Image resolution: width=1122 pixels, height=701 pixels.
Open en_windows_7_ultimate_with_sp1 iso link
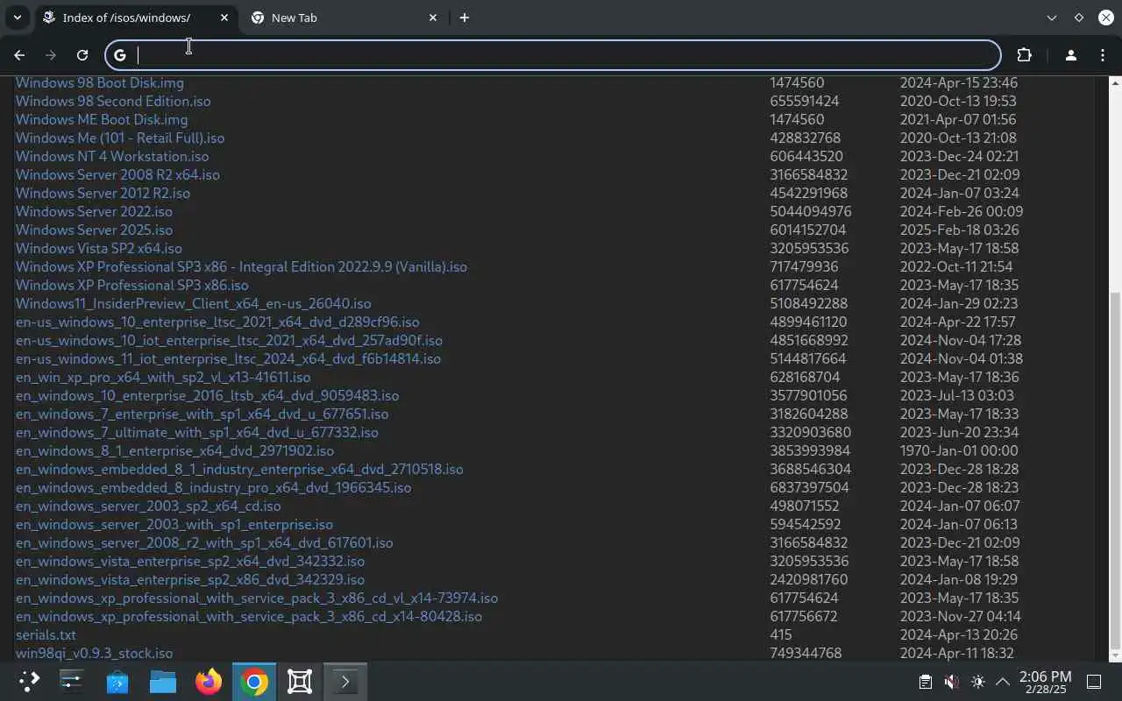(197, 432)
